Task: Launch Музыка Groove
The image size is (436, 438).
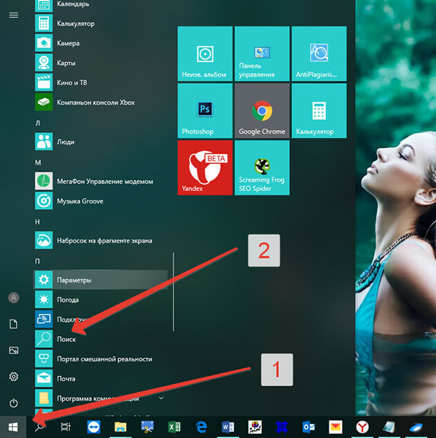Action: pyautogui.click(x=101, y=201)
